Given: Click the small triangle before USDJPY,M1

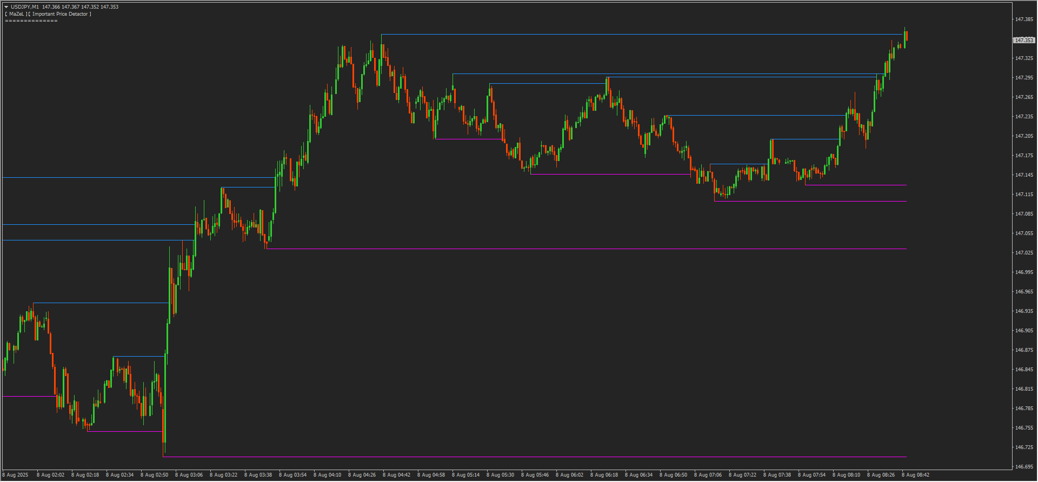Looking at the screenshot, I should pyautogui.click(x=6, y=7).
